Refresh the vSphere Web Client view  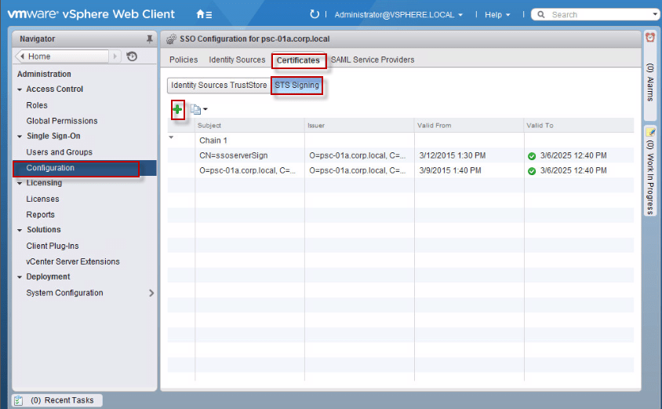314,14
